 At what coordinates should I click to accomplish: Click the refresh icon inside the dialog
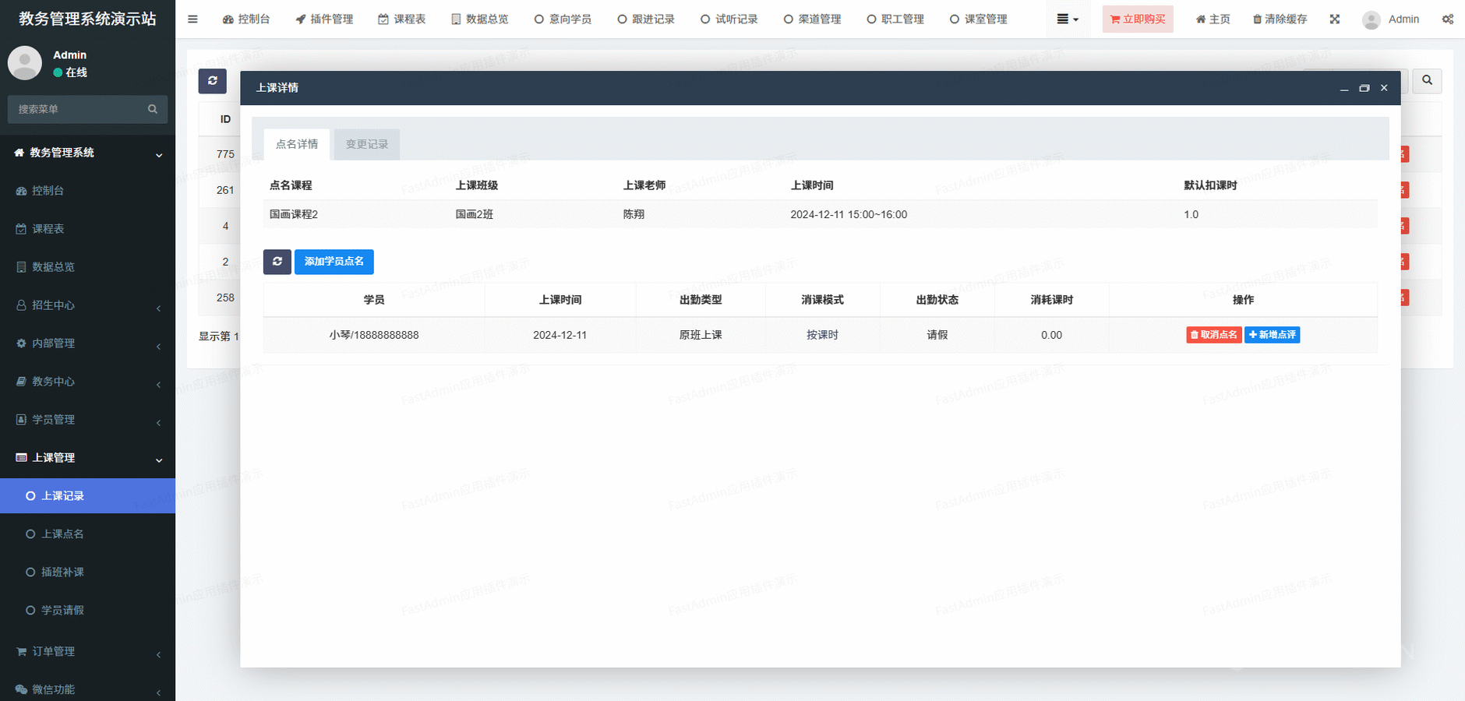(x=277, y=262)
